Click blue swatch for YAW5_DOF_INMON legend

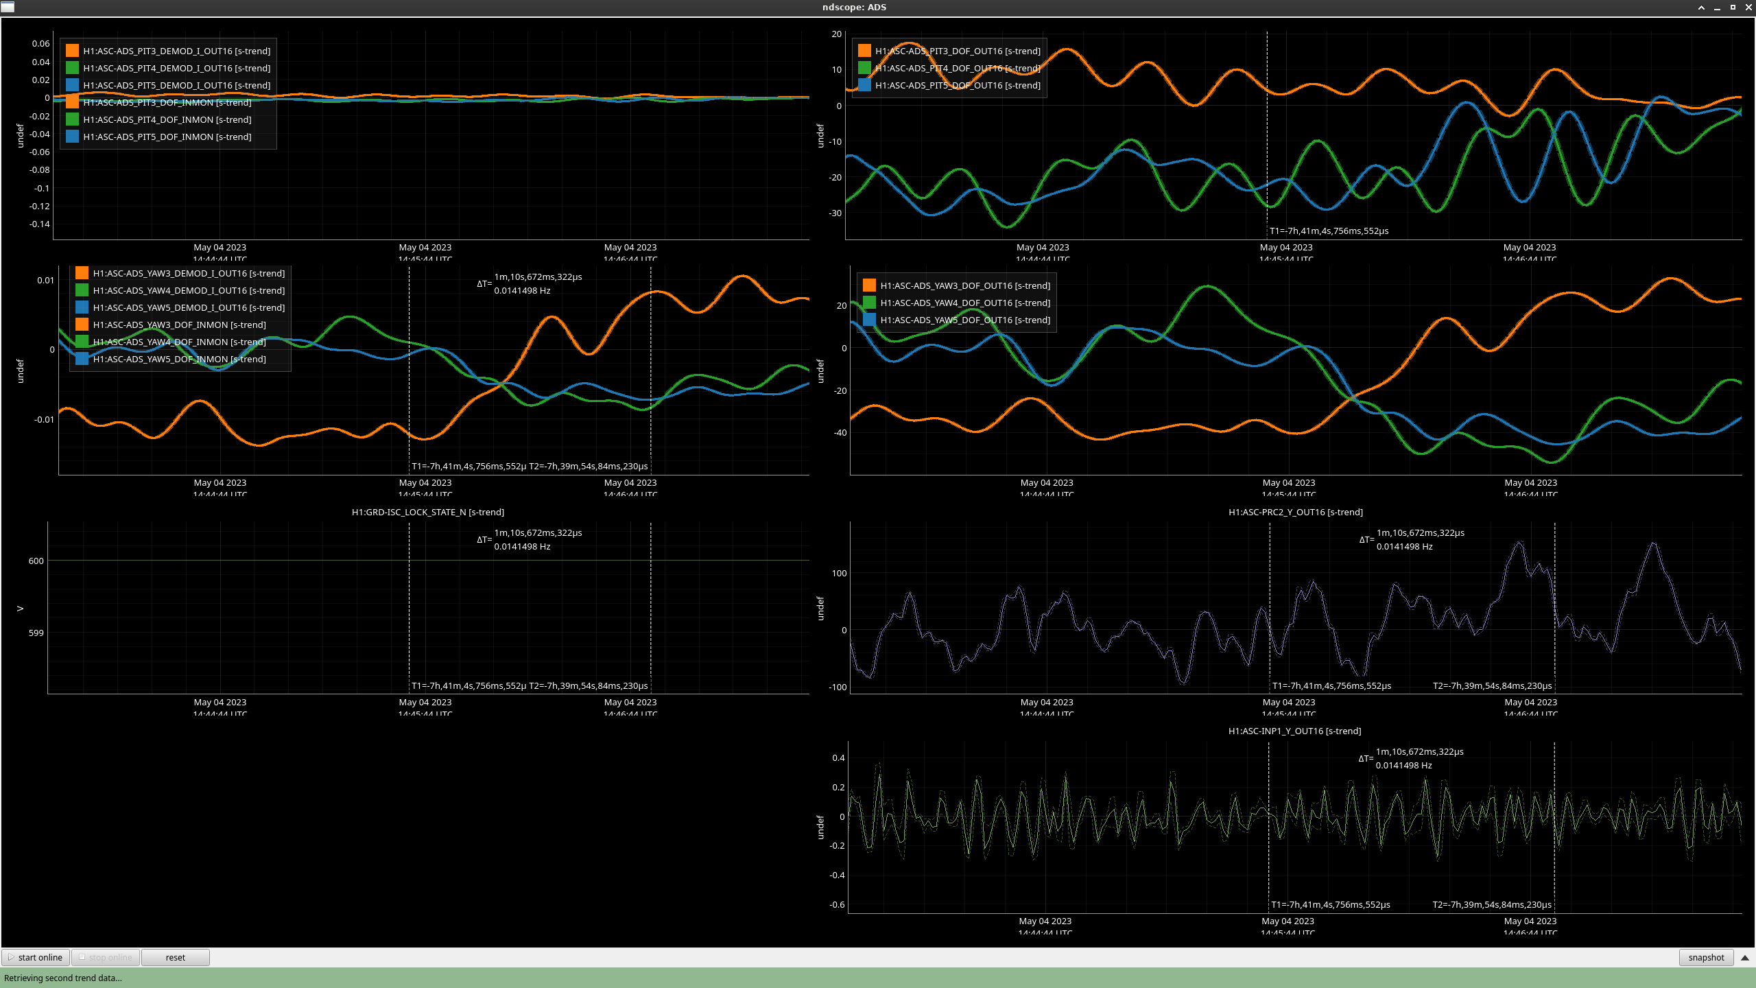(82, 359)
